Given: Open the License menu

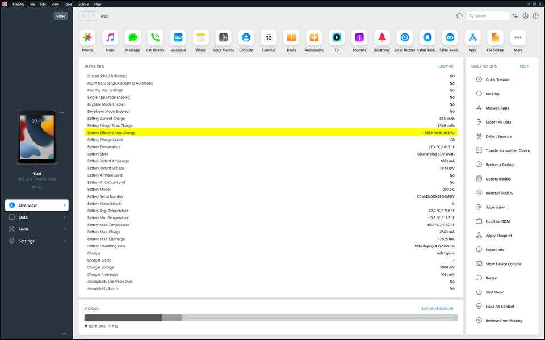Looking at the screenshot, I should coord(83,4).
